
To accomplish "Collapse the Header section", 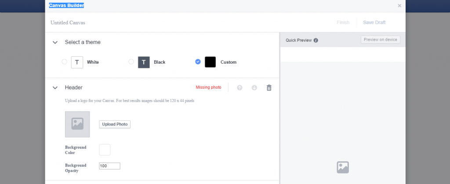I will click(x=55, y=88).
